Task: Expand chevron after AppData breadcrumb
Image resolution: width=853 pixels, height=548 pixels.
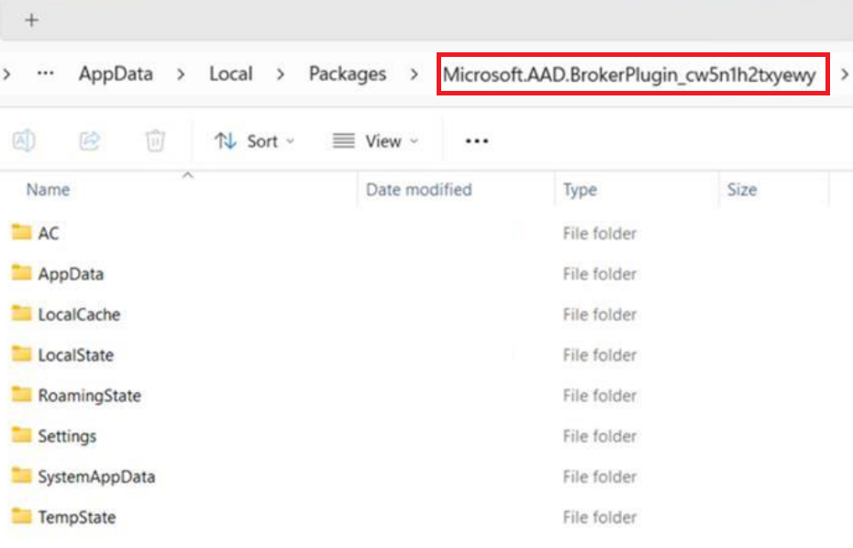Action: coord(181,74)
